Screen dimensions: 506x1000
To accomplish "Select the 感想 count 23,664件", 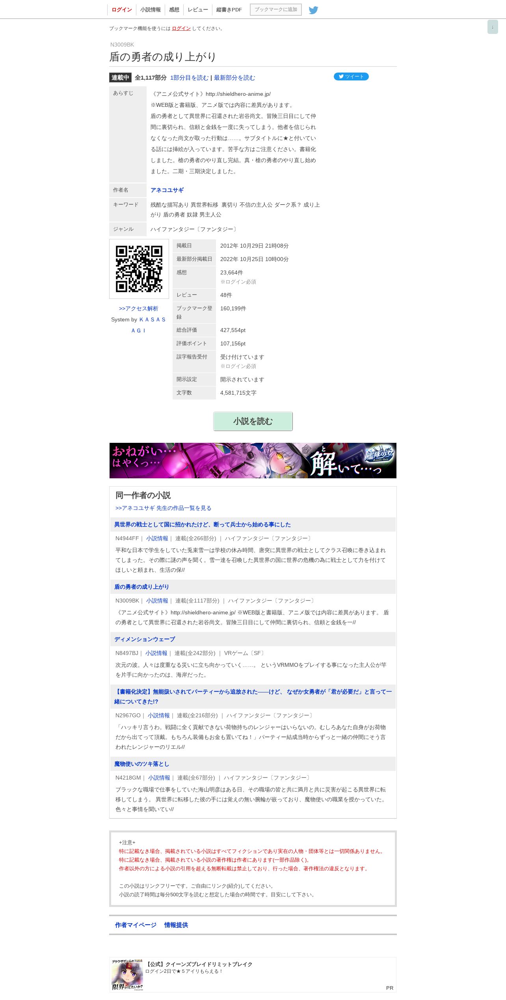I will pos(232,272).
